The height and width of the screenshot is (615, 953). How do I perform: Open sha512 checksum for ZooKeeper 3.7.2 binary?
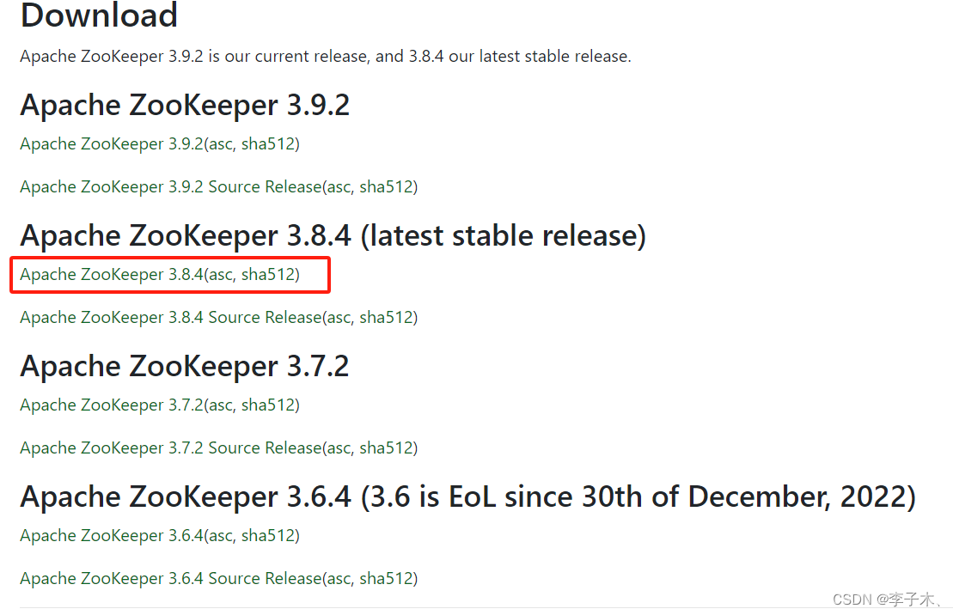coord(268,405)
